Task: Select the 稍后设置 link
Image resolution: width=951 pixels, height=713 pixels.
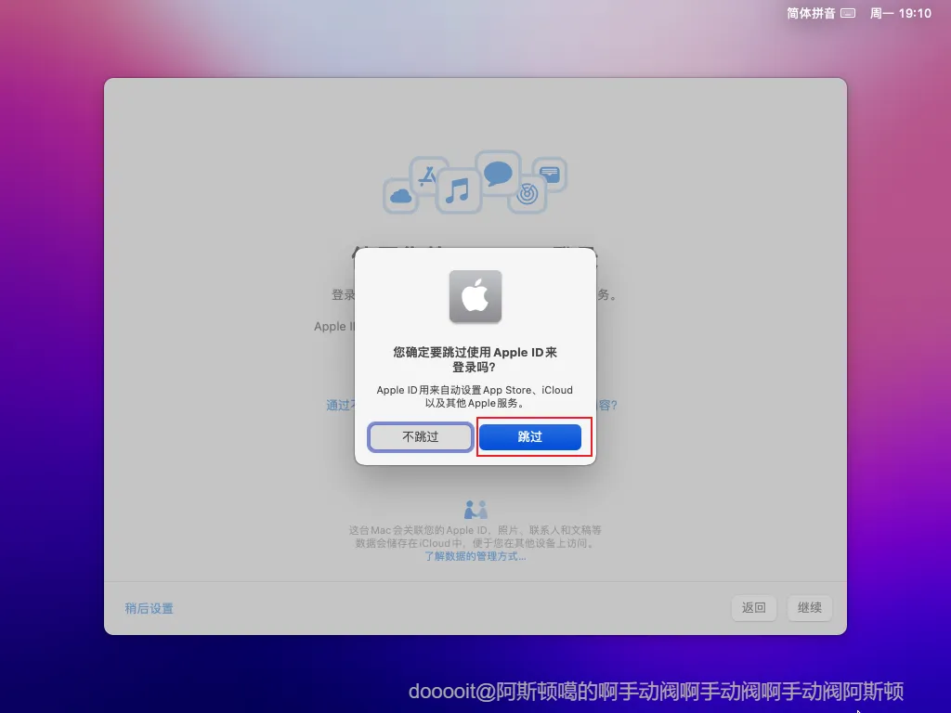Action: click(150, 608)
